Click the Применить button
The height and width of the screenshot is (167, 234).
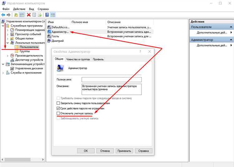click(x=124, y=151)
